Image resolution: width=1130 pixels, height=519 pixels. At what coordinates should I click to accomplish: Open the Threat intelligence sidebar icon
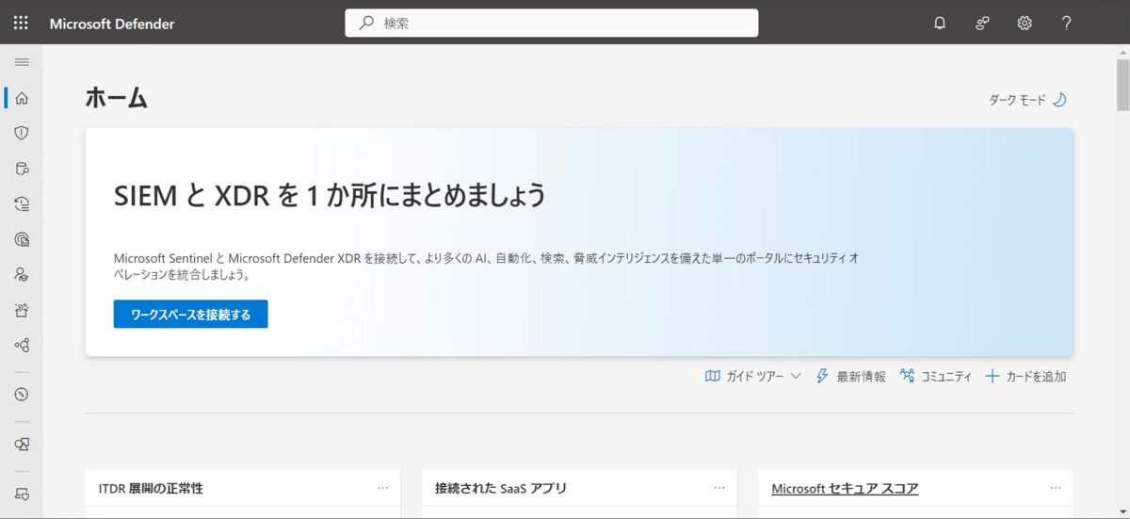tap(22, 239)
